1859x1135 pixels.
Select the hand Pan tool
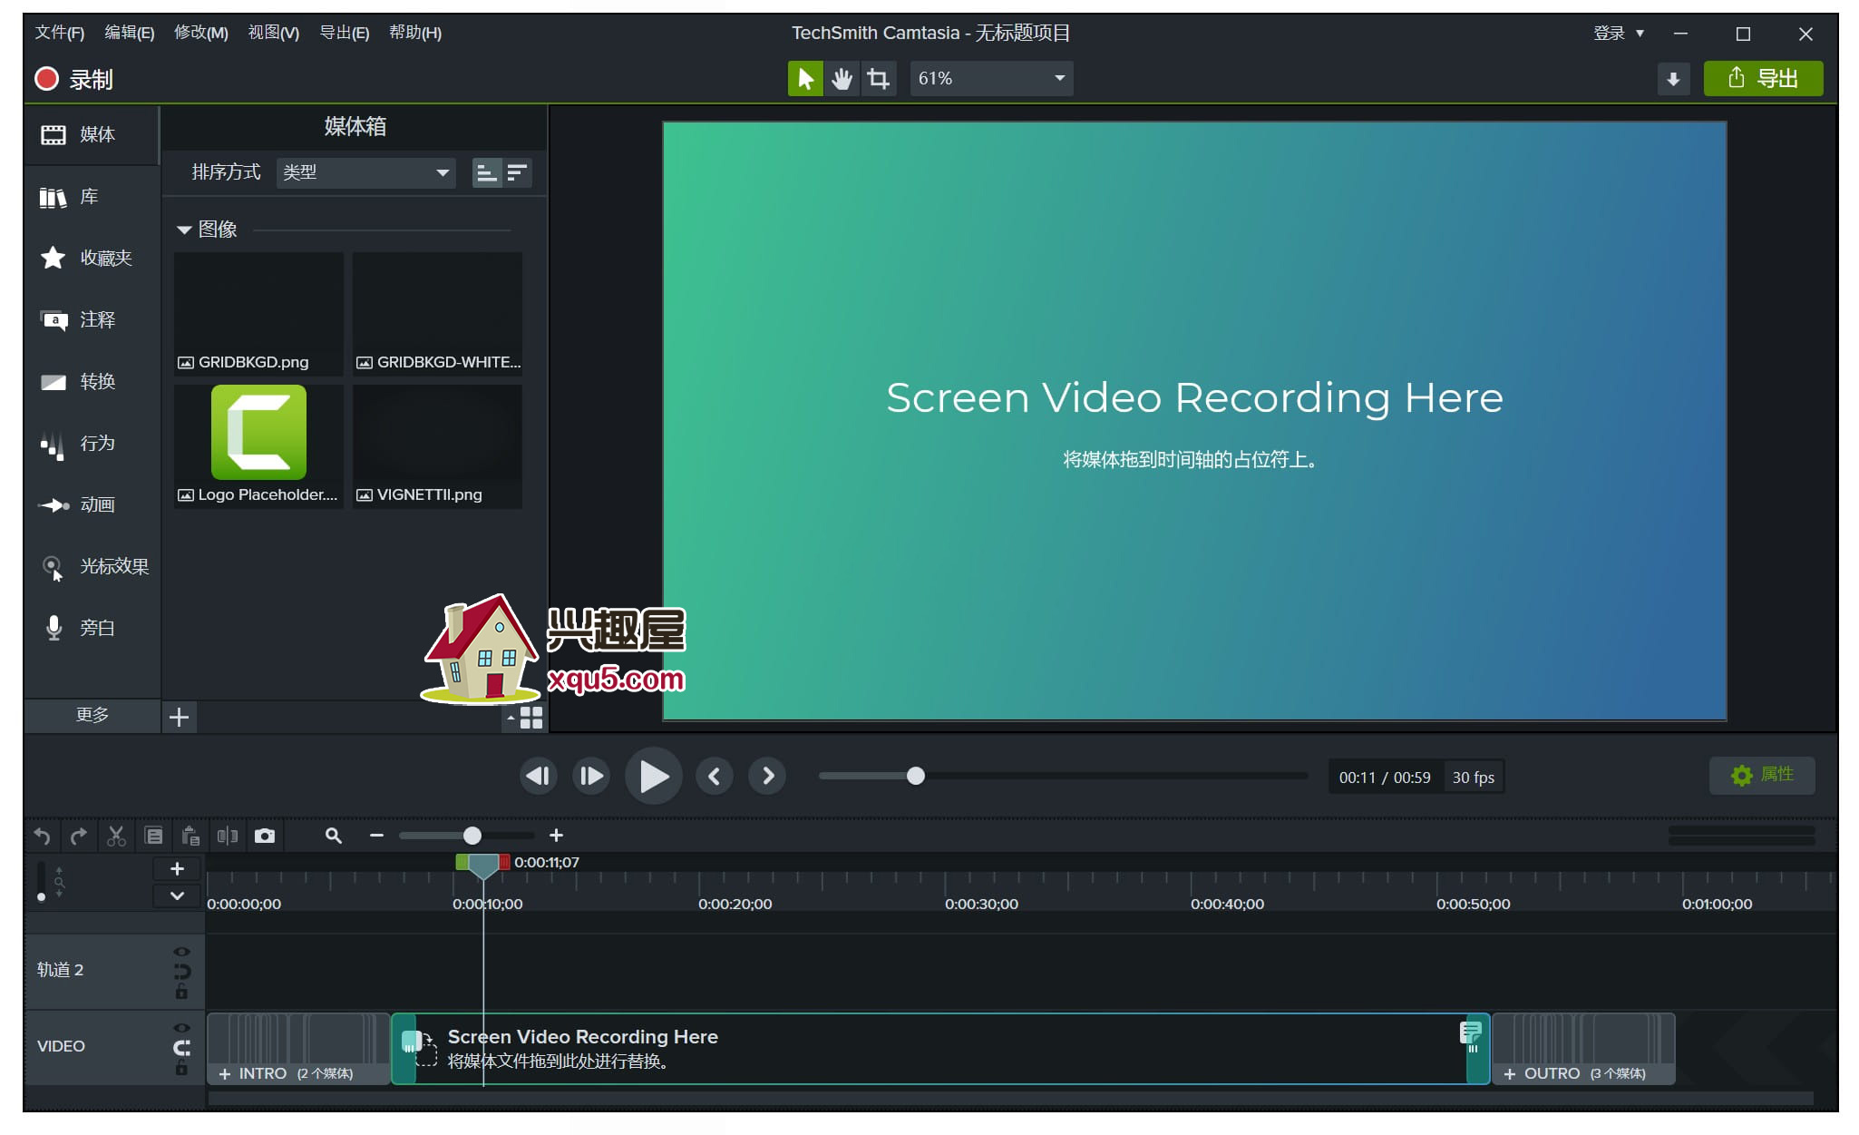(x=842, y=78)
